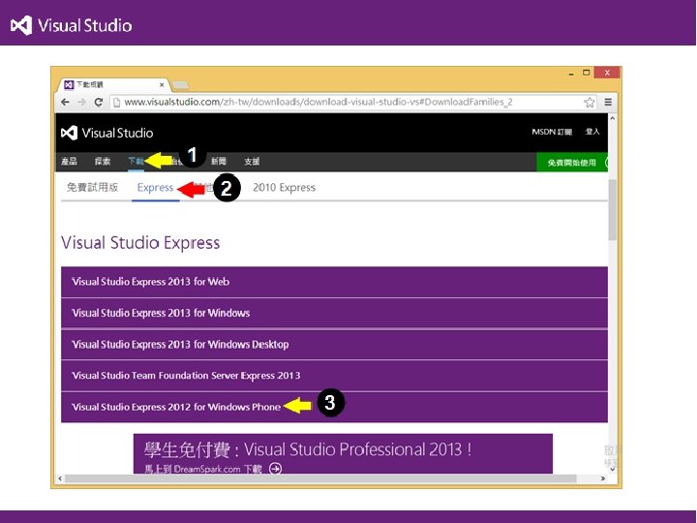Switch to the 免費試用版 tab
This screenshot has width=697, height=523.
click(93, 187)
